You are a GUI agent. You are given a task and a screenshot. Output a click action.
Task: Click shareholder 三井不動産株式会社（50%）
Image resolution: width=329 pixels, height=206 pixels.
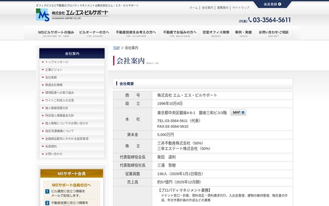(180, 143)
